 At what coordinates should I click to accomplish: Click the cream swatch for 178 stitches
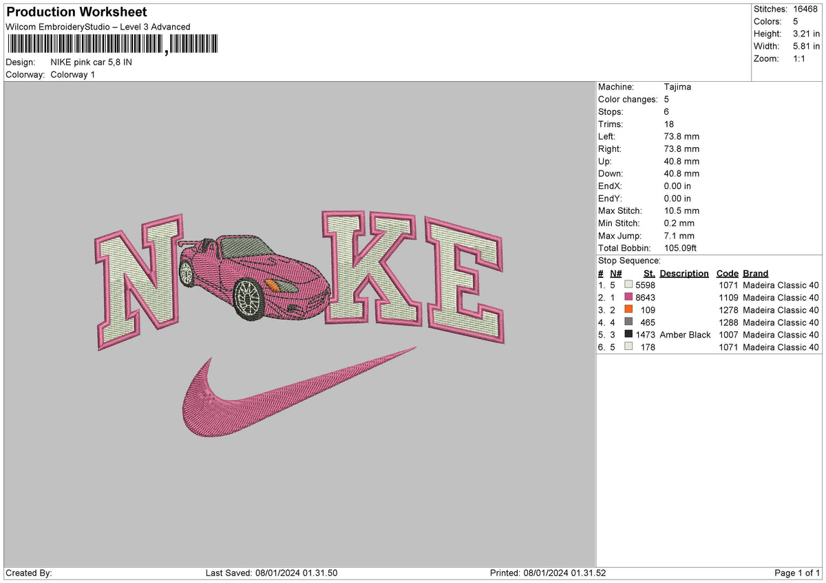628,347
